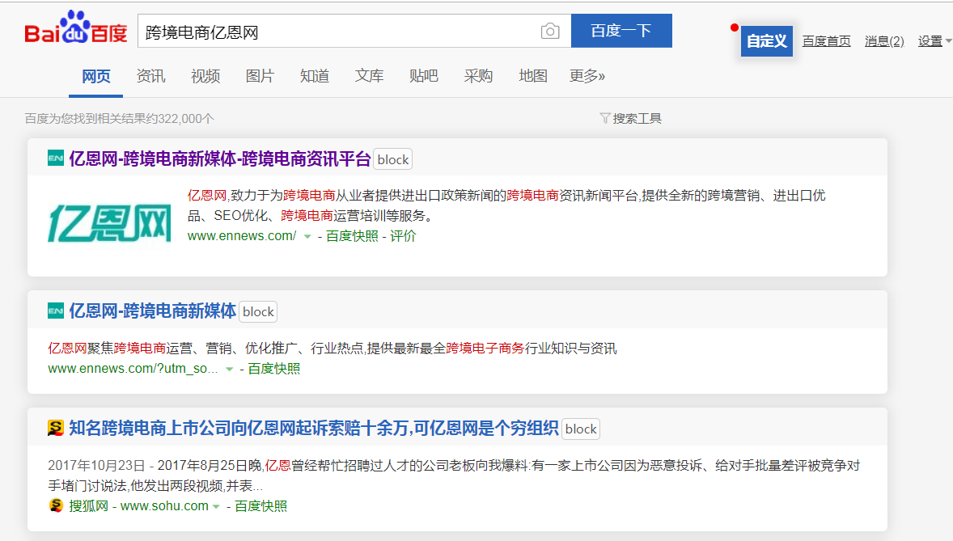Switch to the 图片 tab
953x541 pixels.
pyautogui.click(x=260, y=76)
